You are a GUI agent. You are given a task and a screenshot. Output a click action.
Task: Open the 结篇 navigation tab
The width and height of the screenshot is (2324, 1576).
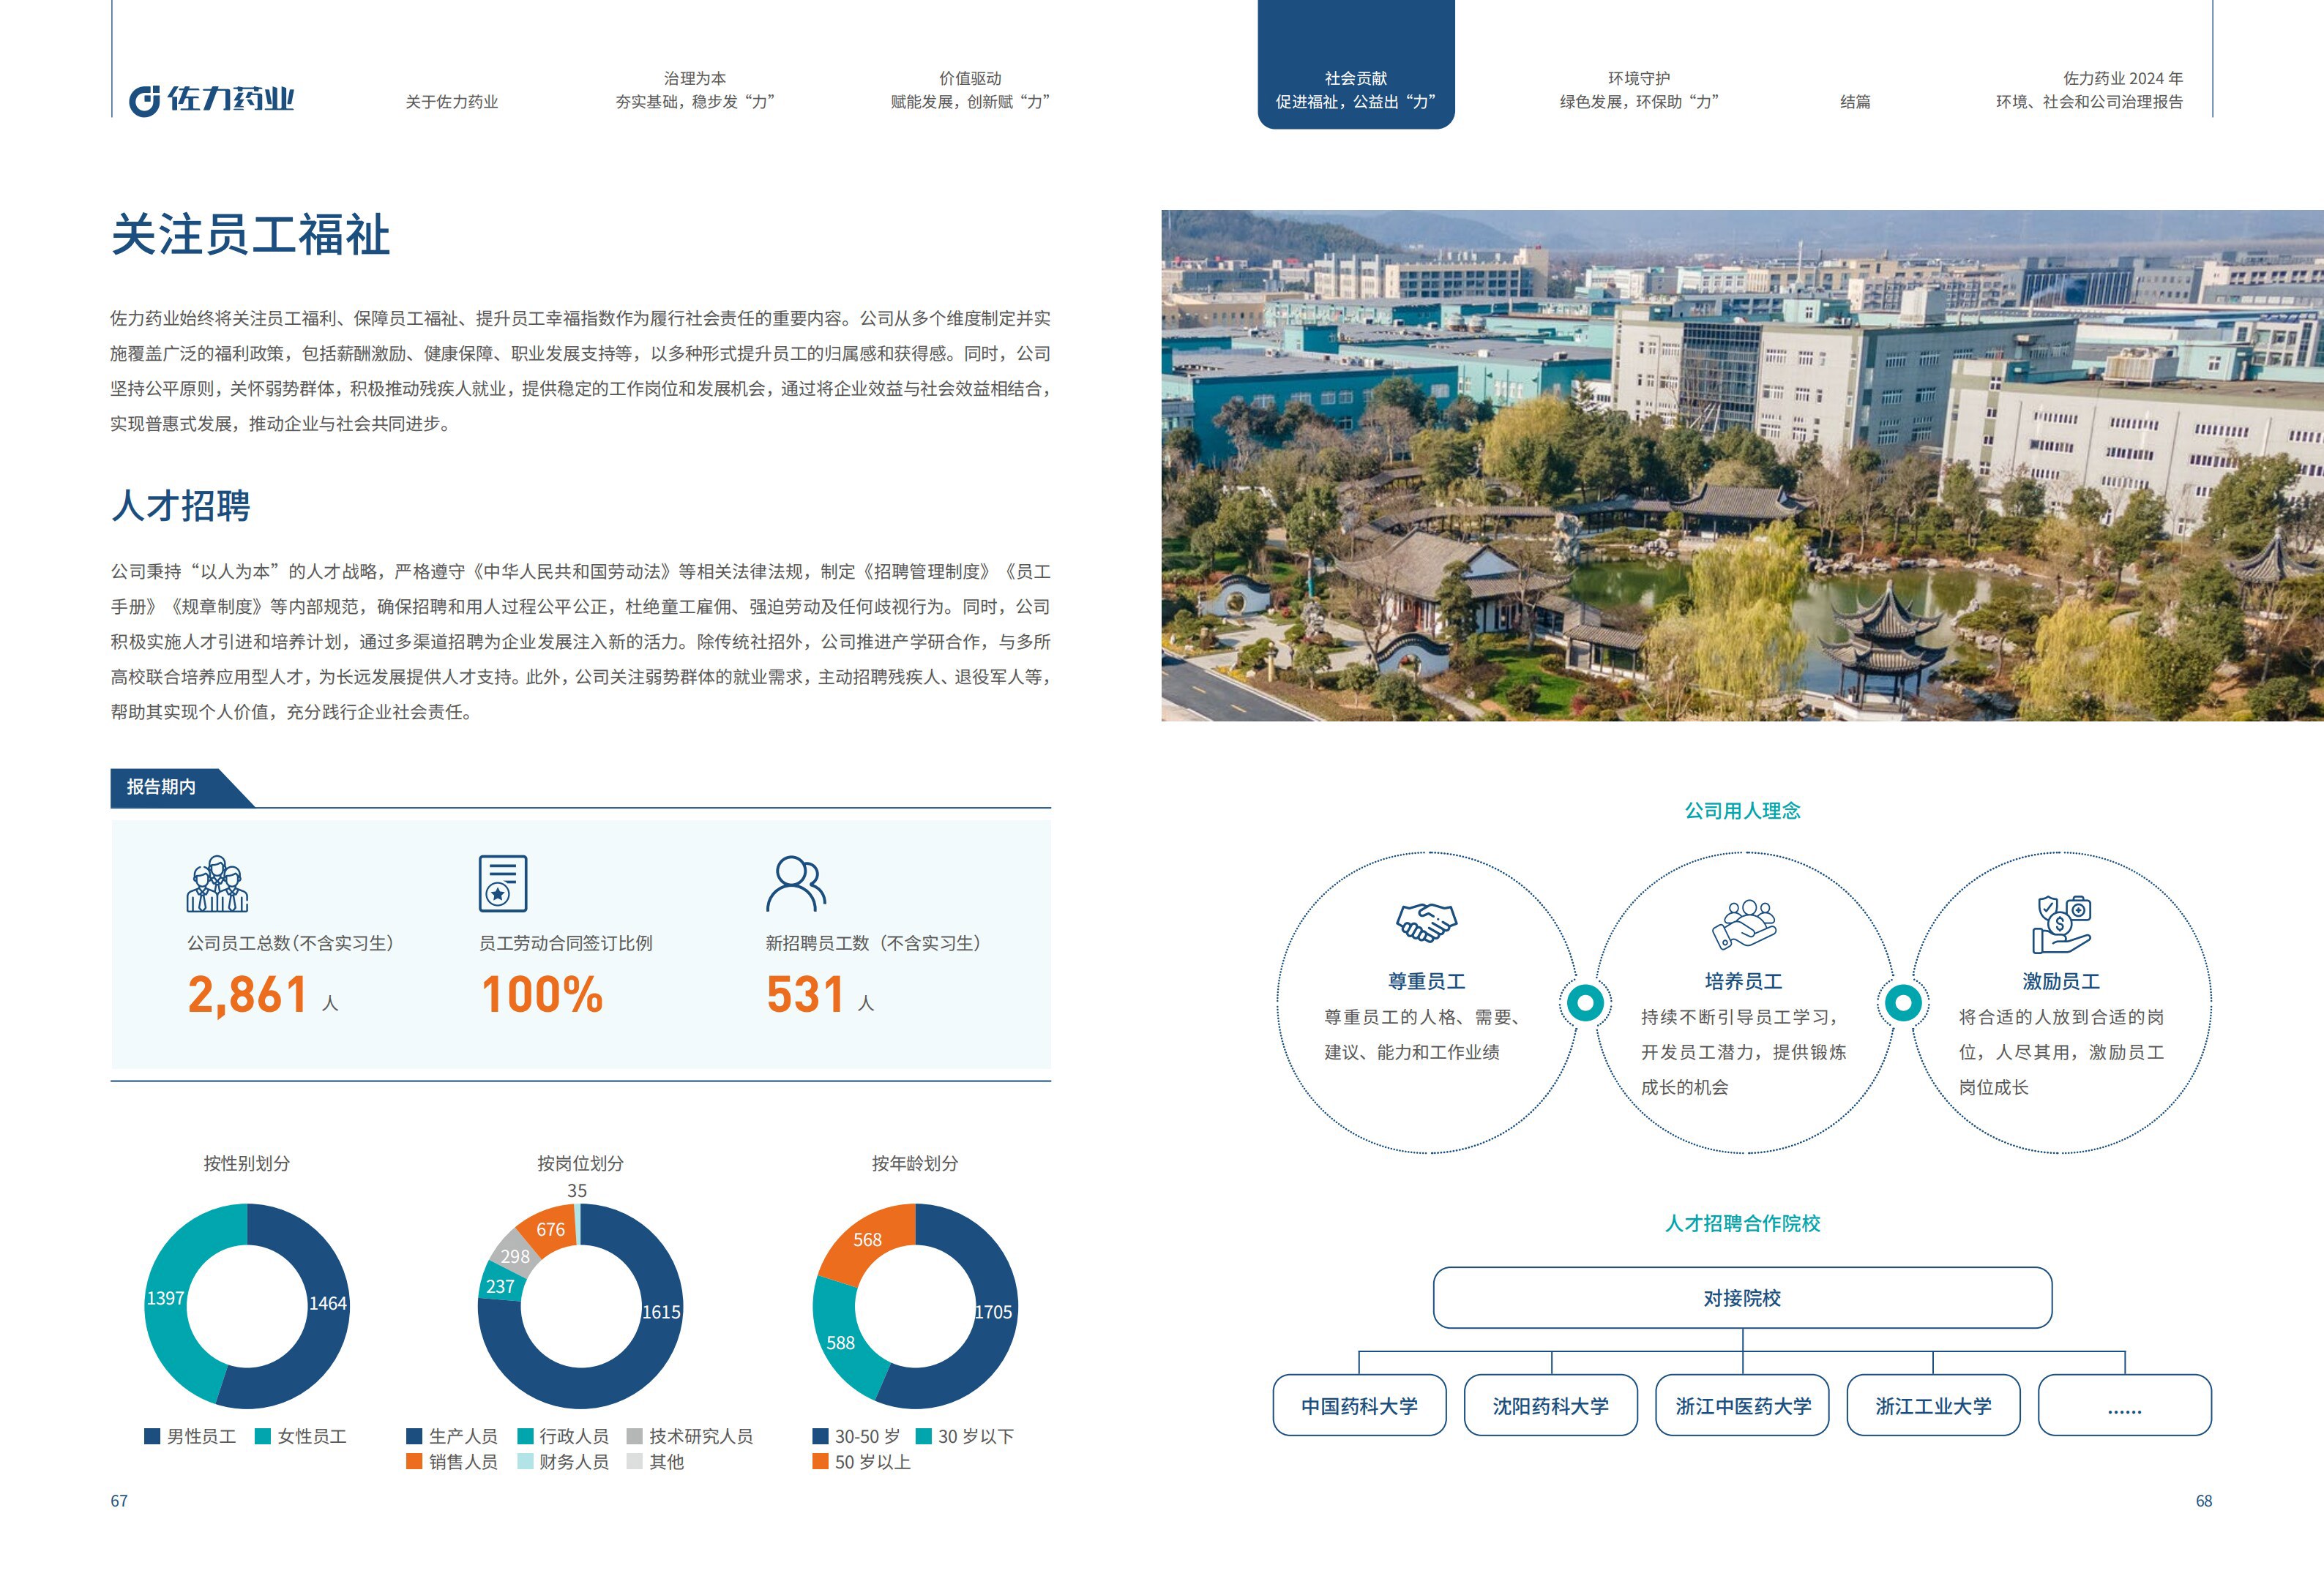pyautogui.click(x=1855, y=102)
